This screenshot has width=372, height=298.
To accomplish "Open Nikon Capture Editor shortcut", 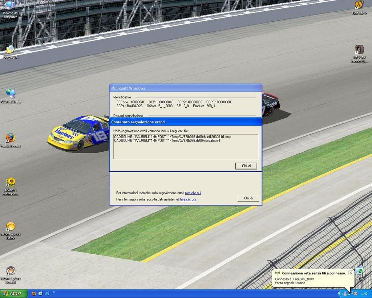I will pyautogui.click(x=11, y=227).
